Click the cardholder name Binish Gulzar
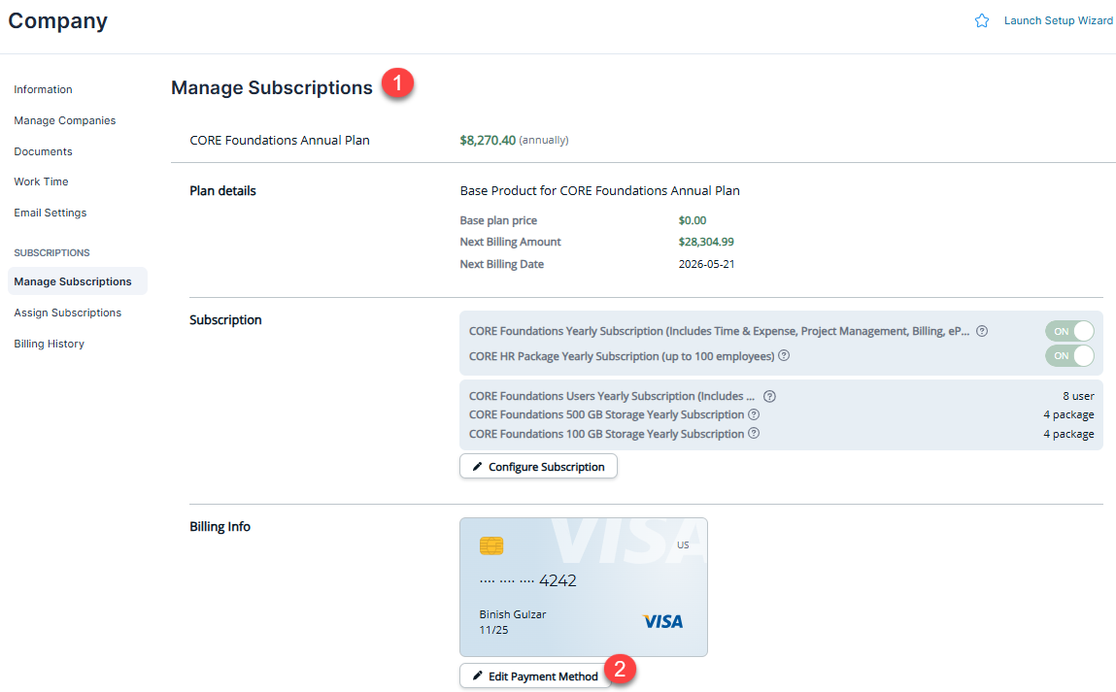Image resolution: width=1116 pixels, height=692 pixels. (513, 614)
